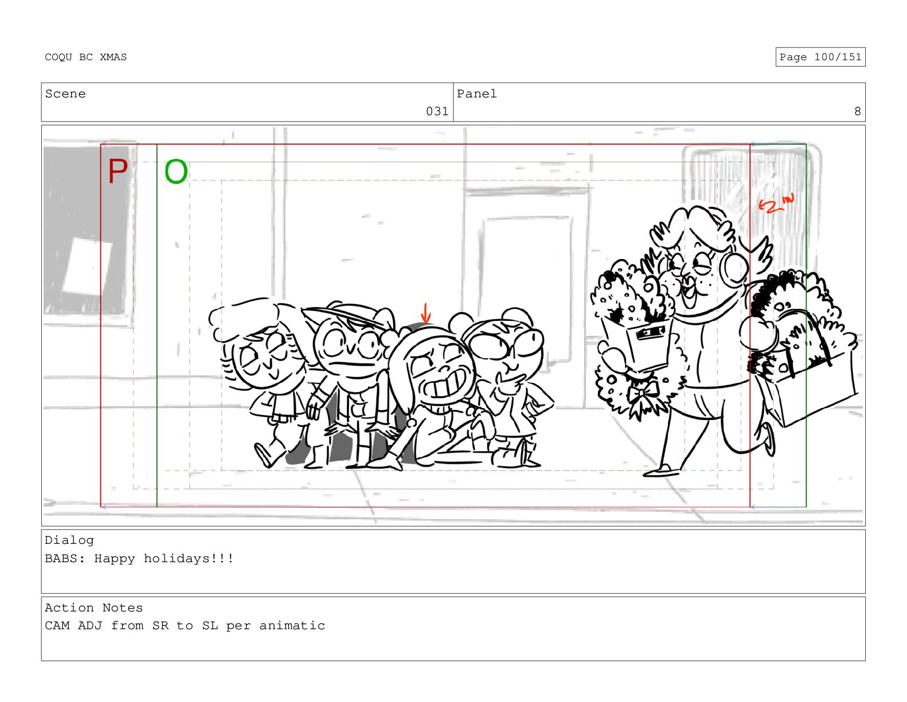The height and width of the screenshot is (702, 907).
Task: Select the "Page 100/151" page indicator
Action: tap(820, 57)
